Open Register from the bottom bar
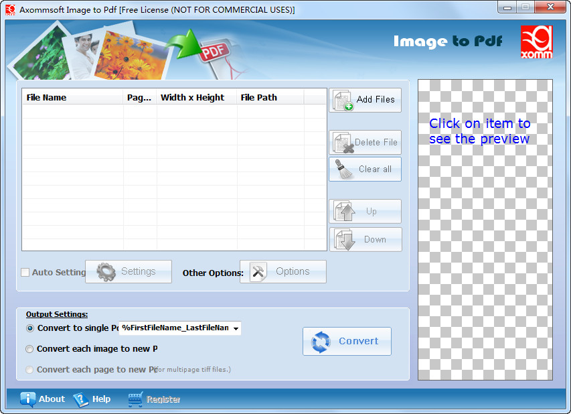Viewport: 571px width, 414px height. coord(154,399)
